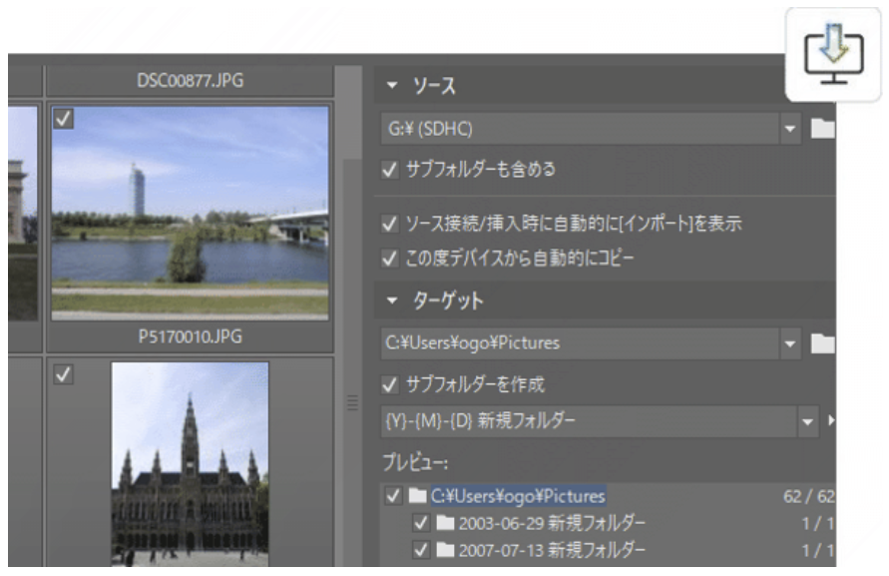This screenshot has width=889, height=576.
Task: Open the G:¥ (SDHC) source dropdown
Action: tap(790, 130)
